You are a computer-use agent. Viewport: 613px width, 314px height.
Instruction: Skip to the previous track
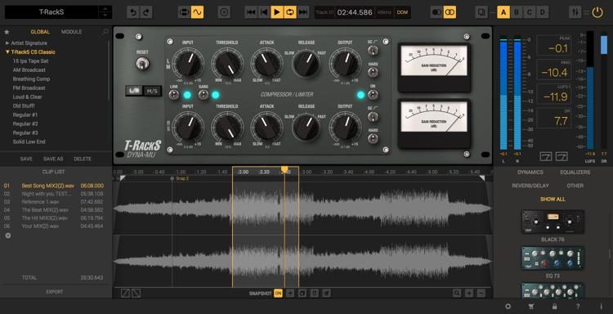click(251, 12)
